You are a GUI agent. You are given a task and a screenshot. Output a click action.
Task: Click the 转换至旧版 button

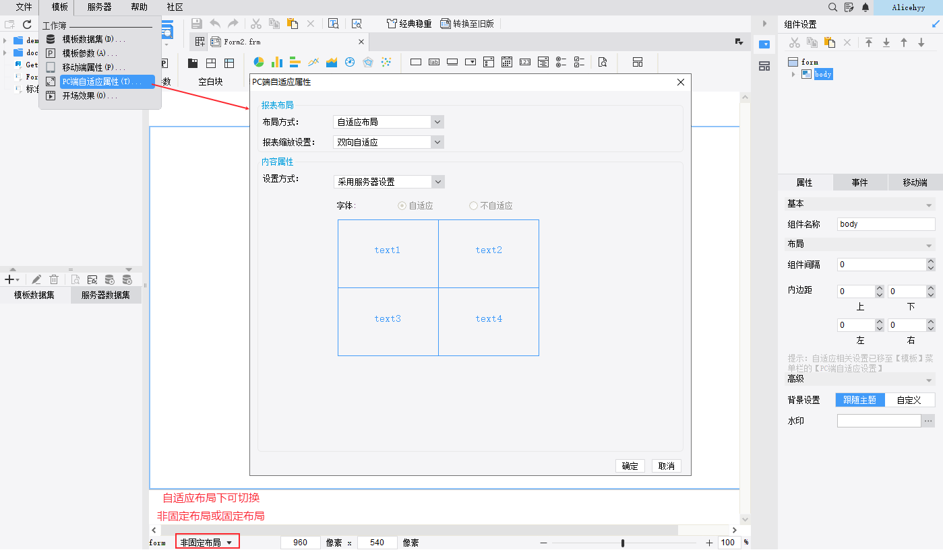[x=467, y=24]
